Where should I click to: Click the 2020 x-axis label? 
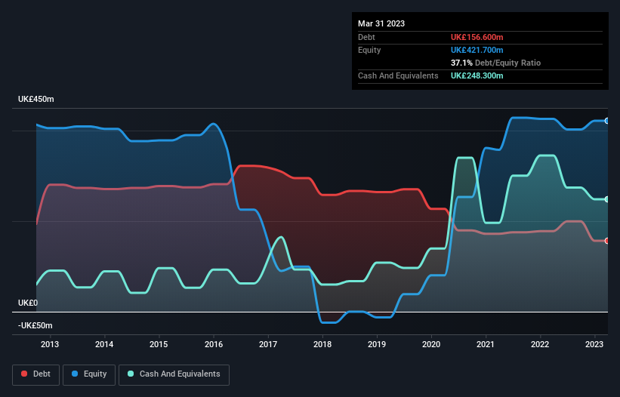431,344
